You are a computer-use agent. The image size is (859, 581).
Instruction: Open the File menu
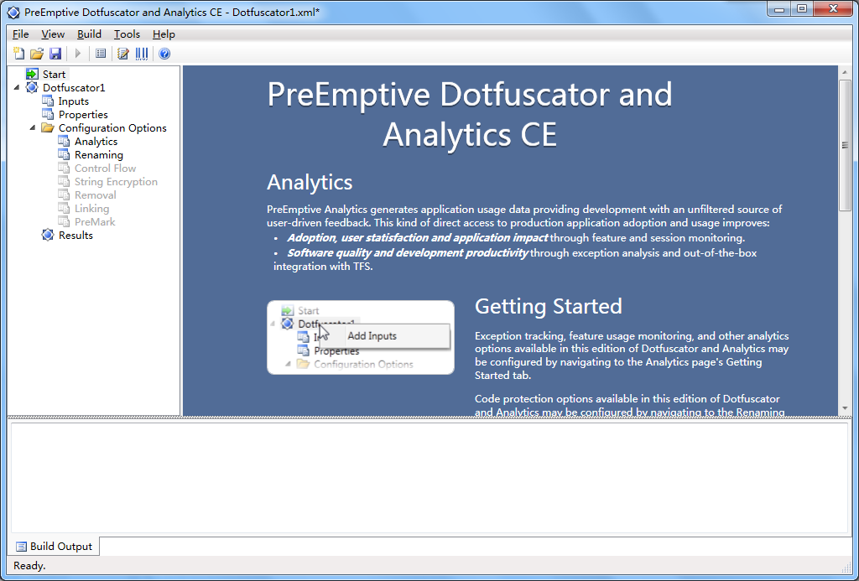[x=21, y=34]
